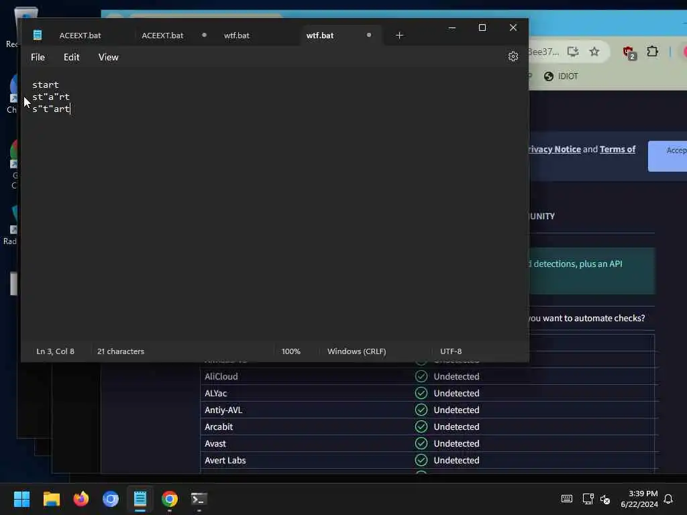Switch to first ACEEXT.bat tab
This screenshot has width=687, height=515.
point(81,36)
